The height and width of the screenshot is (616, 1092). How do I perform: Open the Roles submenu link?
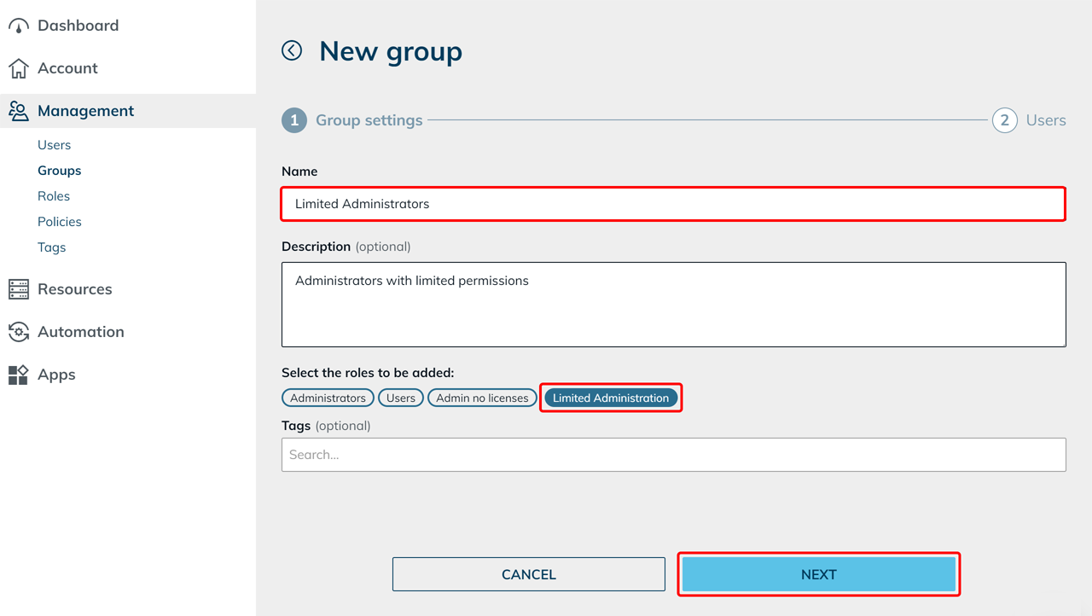point(54,196)
